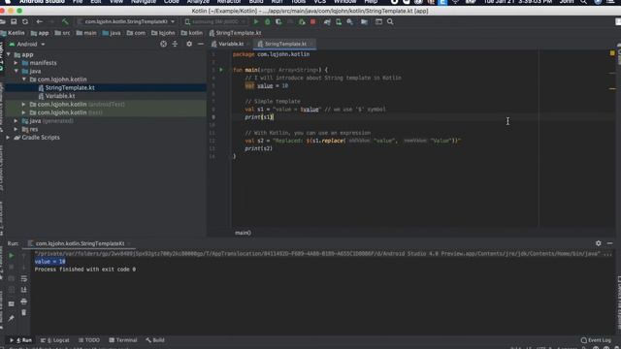621x349 pixels.
Task: Stop the process with red square icon
Action: click(x=312, y=21)
